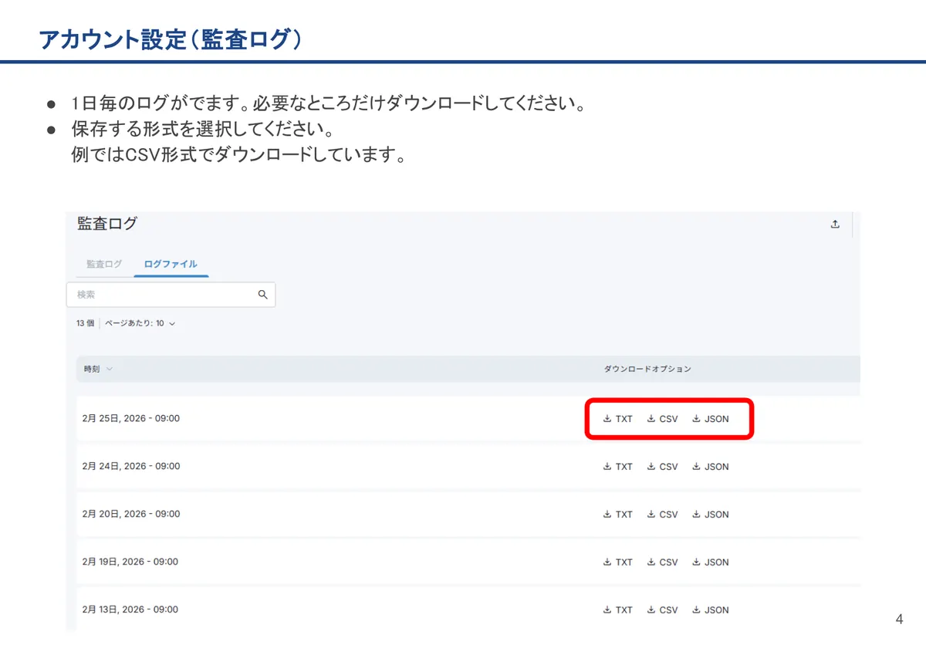Select the row 2月 19日, 2026 - 09:00
The height and width of the screenshot is (655, 926).
point(468,562)
